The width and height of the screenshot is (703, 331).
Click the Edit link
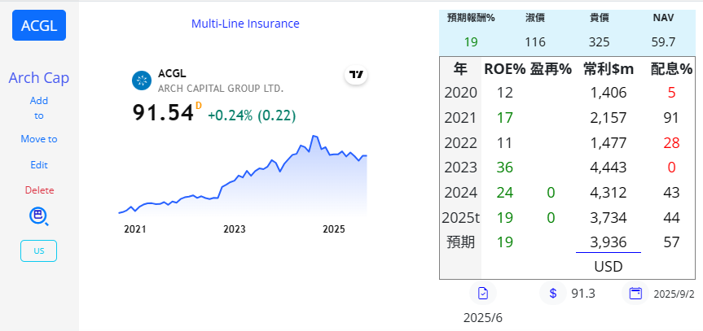[39, 165]
